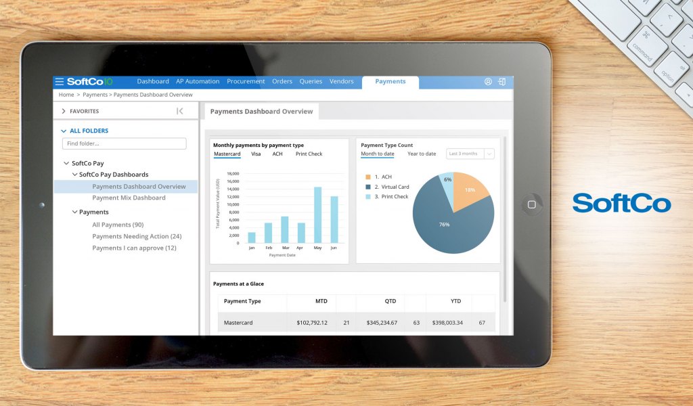The image size is (693, 406).
Task: Switch payment count to Year to date
Action: click(421, 154)
